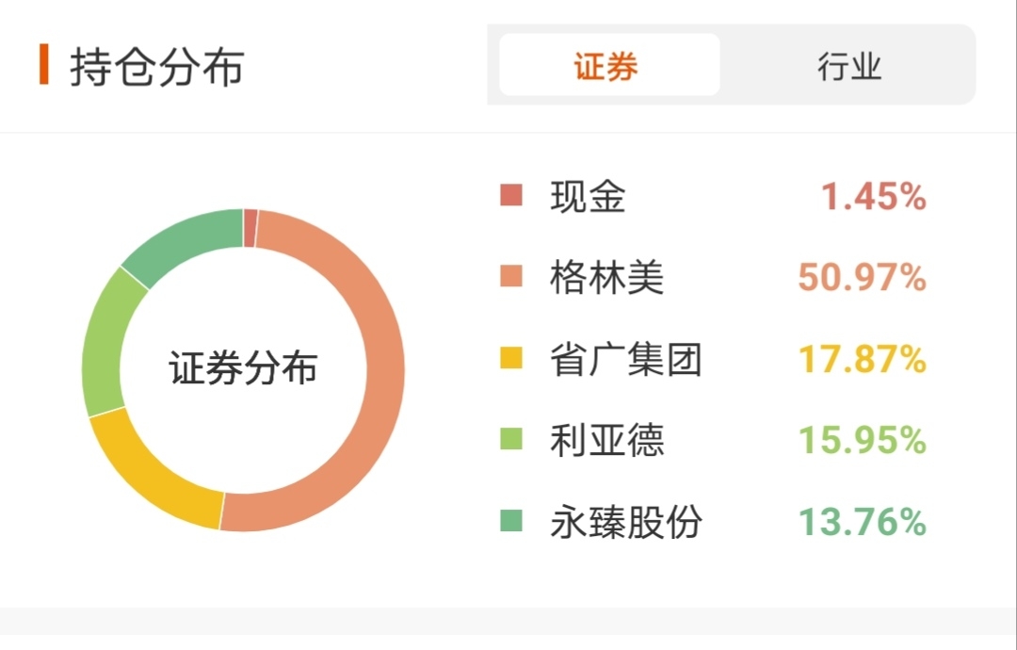This screenshot has height=650, width=1017.
Task: Click the 15.95% holding percentage
Action: point(862,440)
